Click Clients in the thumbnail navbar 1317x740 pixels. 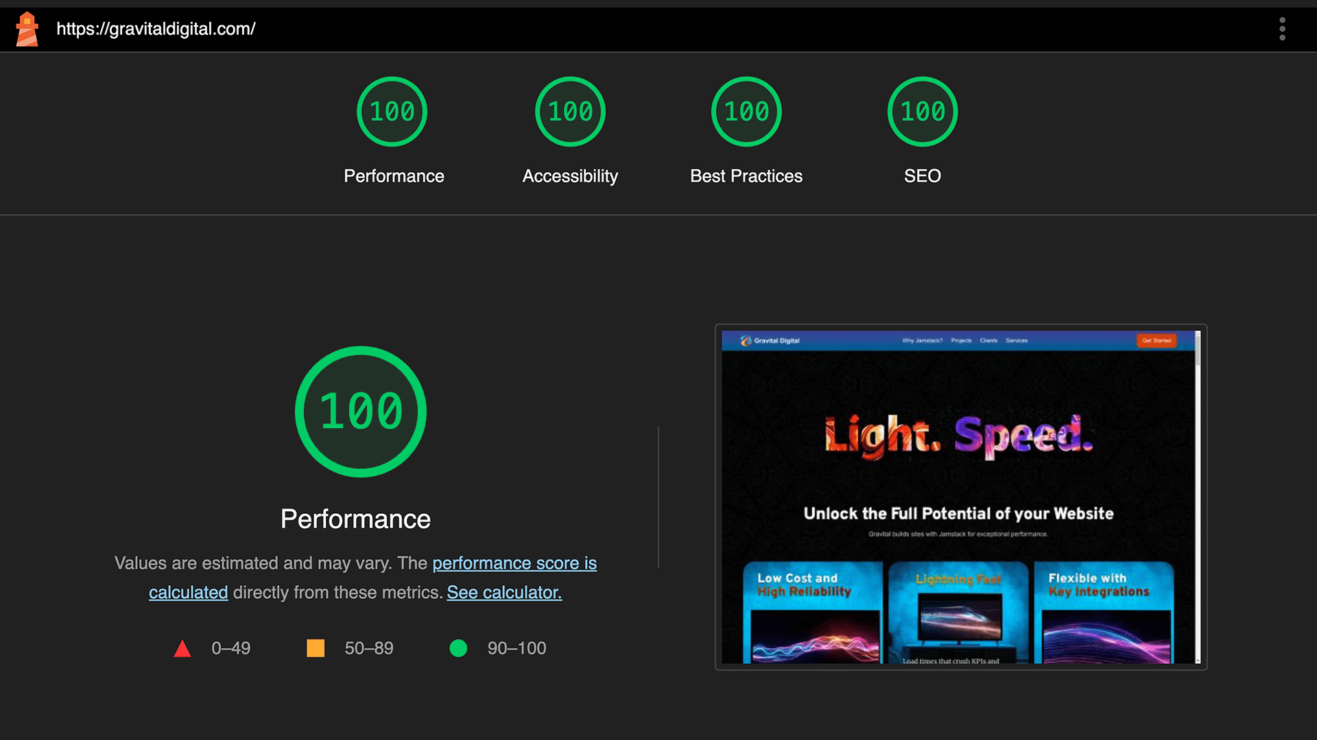(988, 340)
